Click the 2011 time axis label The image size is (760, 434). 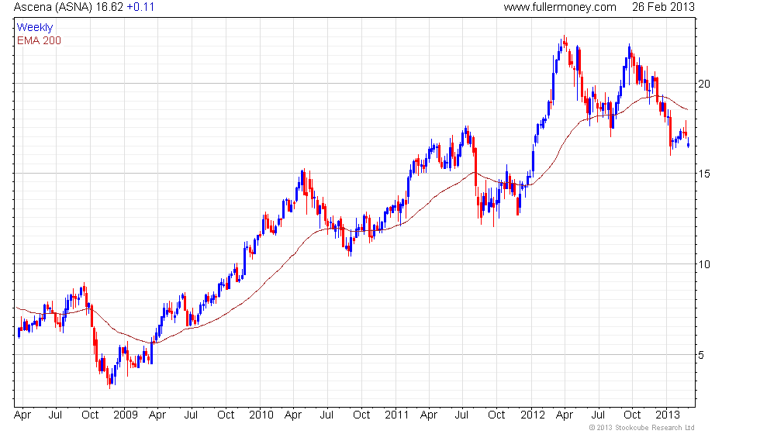pos(396,415)
